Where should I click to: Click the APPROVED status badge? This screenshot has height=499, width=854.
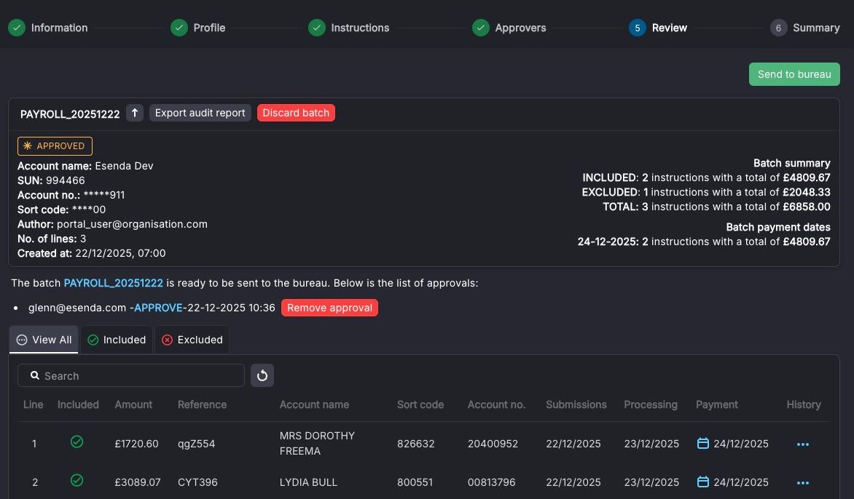coord(55,146)
